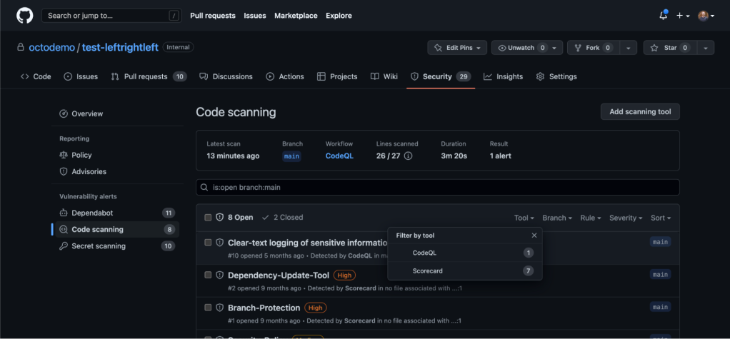Click the Add scanning tool button
This screenshot has width=730, height=339.
pyautogui.click(x=639, y=111)
